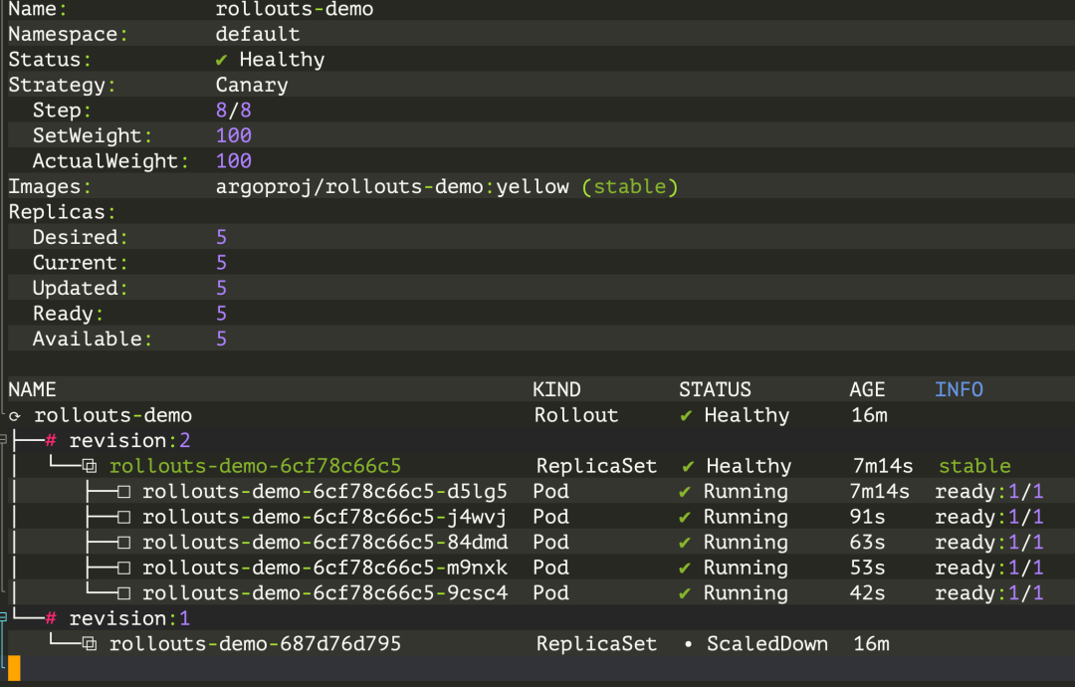Click the orange terminal cursor block
1075x687 pixels.
[x=14, y=668]
